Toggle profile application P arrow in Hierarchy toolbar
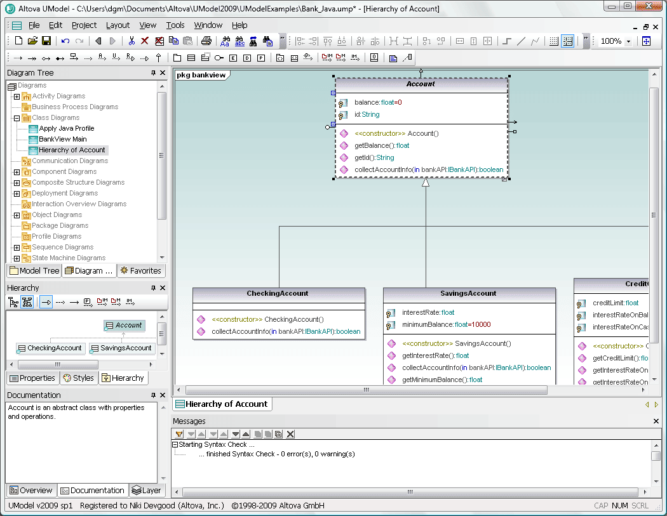Image resolution: width=667 pixels, height=516 pixels. [x=88, y=302]
